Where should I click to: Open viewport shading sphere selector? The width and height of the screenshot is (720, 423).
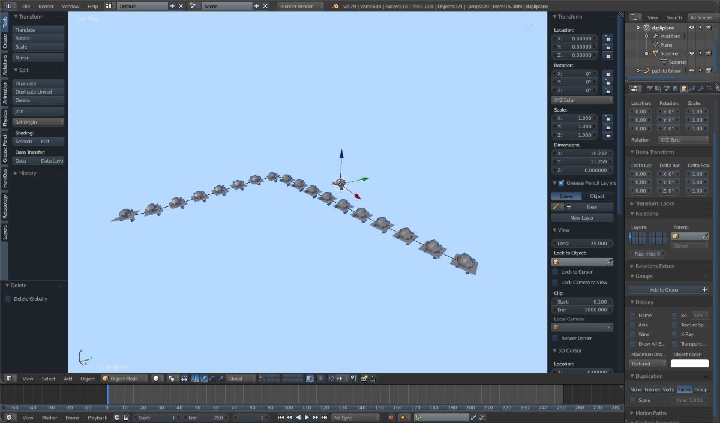click(157, 379)
